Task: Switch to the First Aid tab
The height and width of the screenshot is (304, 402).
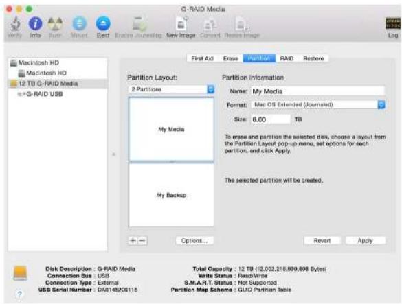Action: pyautogui.click(x=202, y=58)
